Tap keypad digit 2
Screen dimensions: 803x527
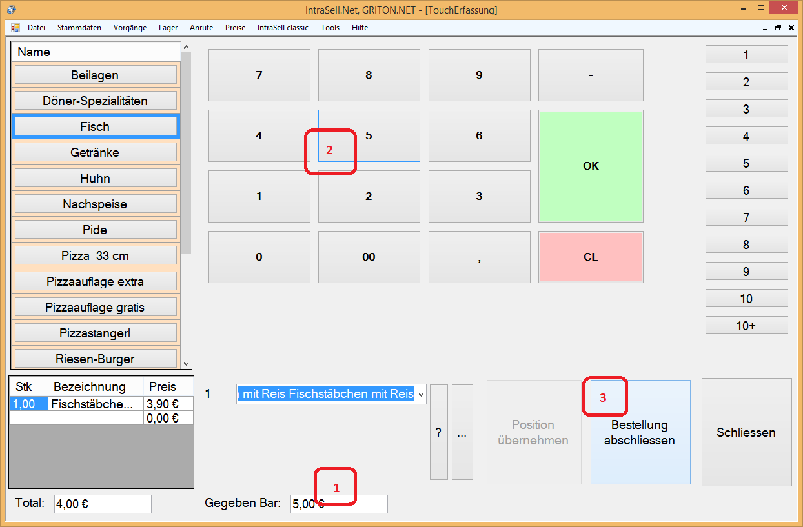point(369,196)
